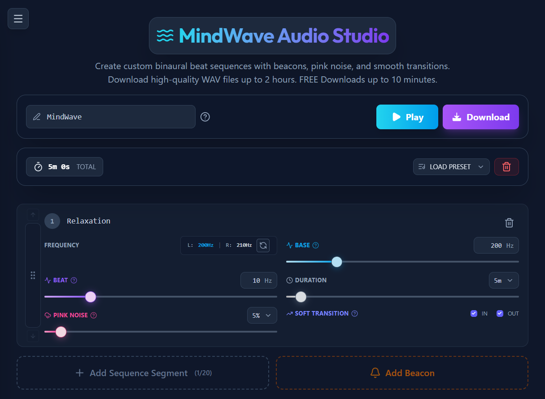Toggle the soft transition IN checkbox
This screenshot has height=399, width=545.
(x=474, y=314)
